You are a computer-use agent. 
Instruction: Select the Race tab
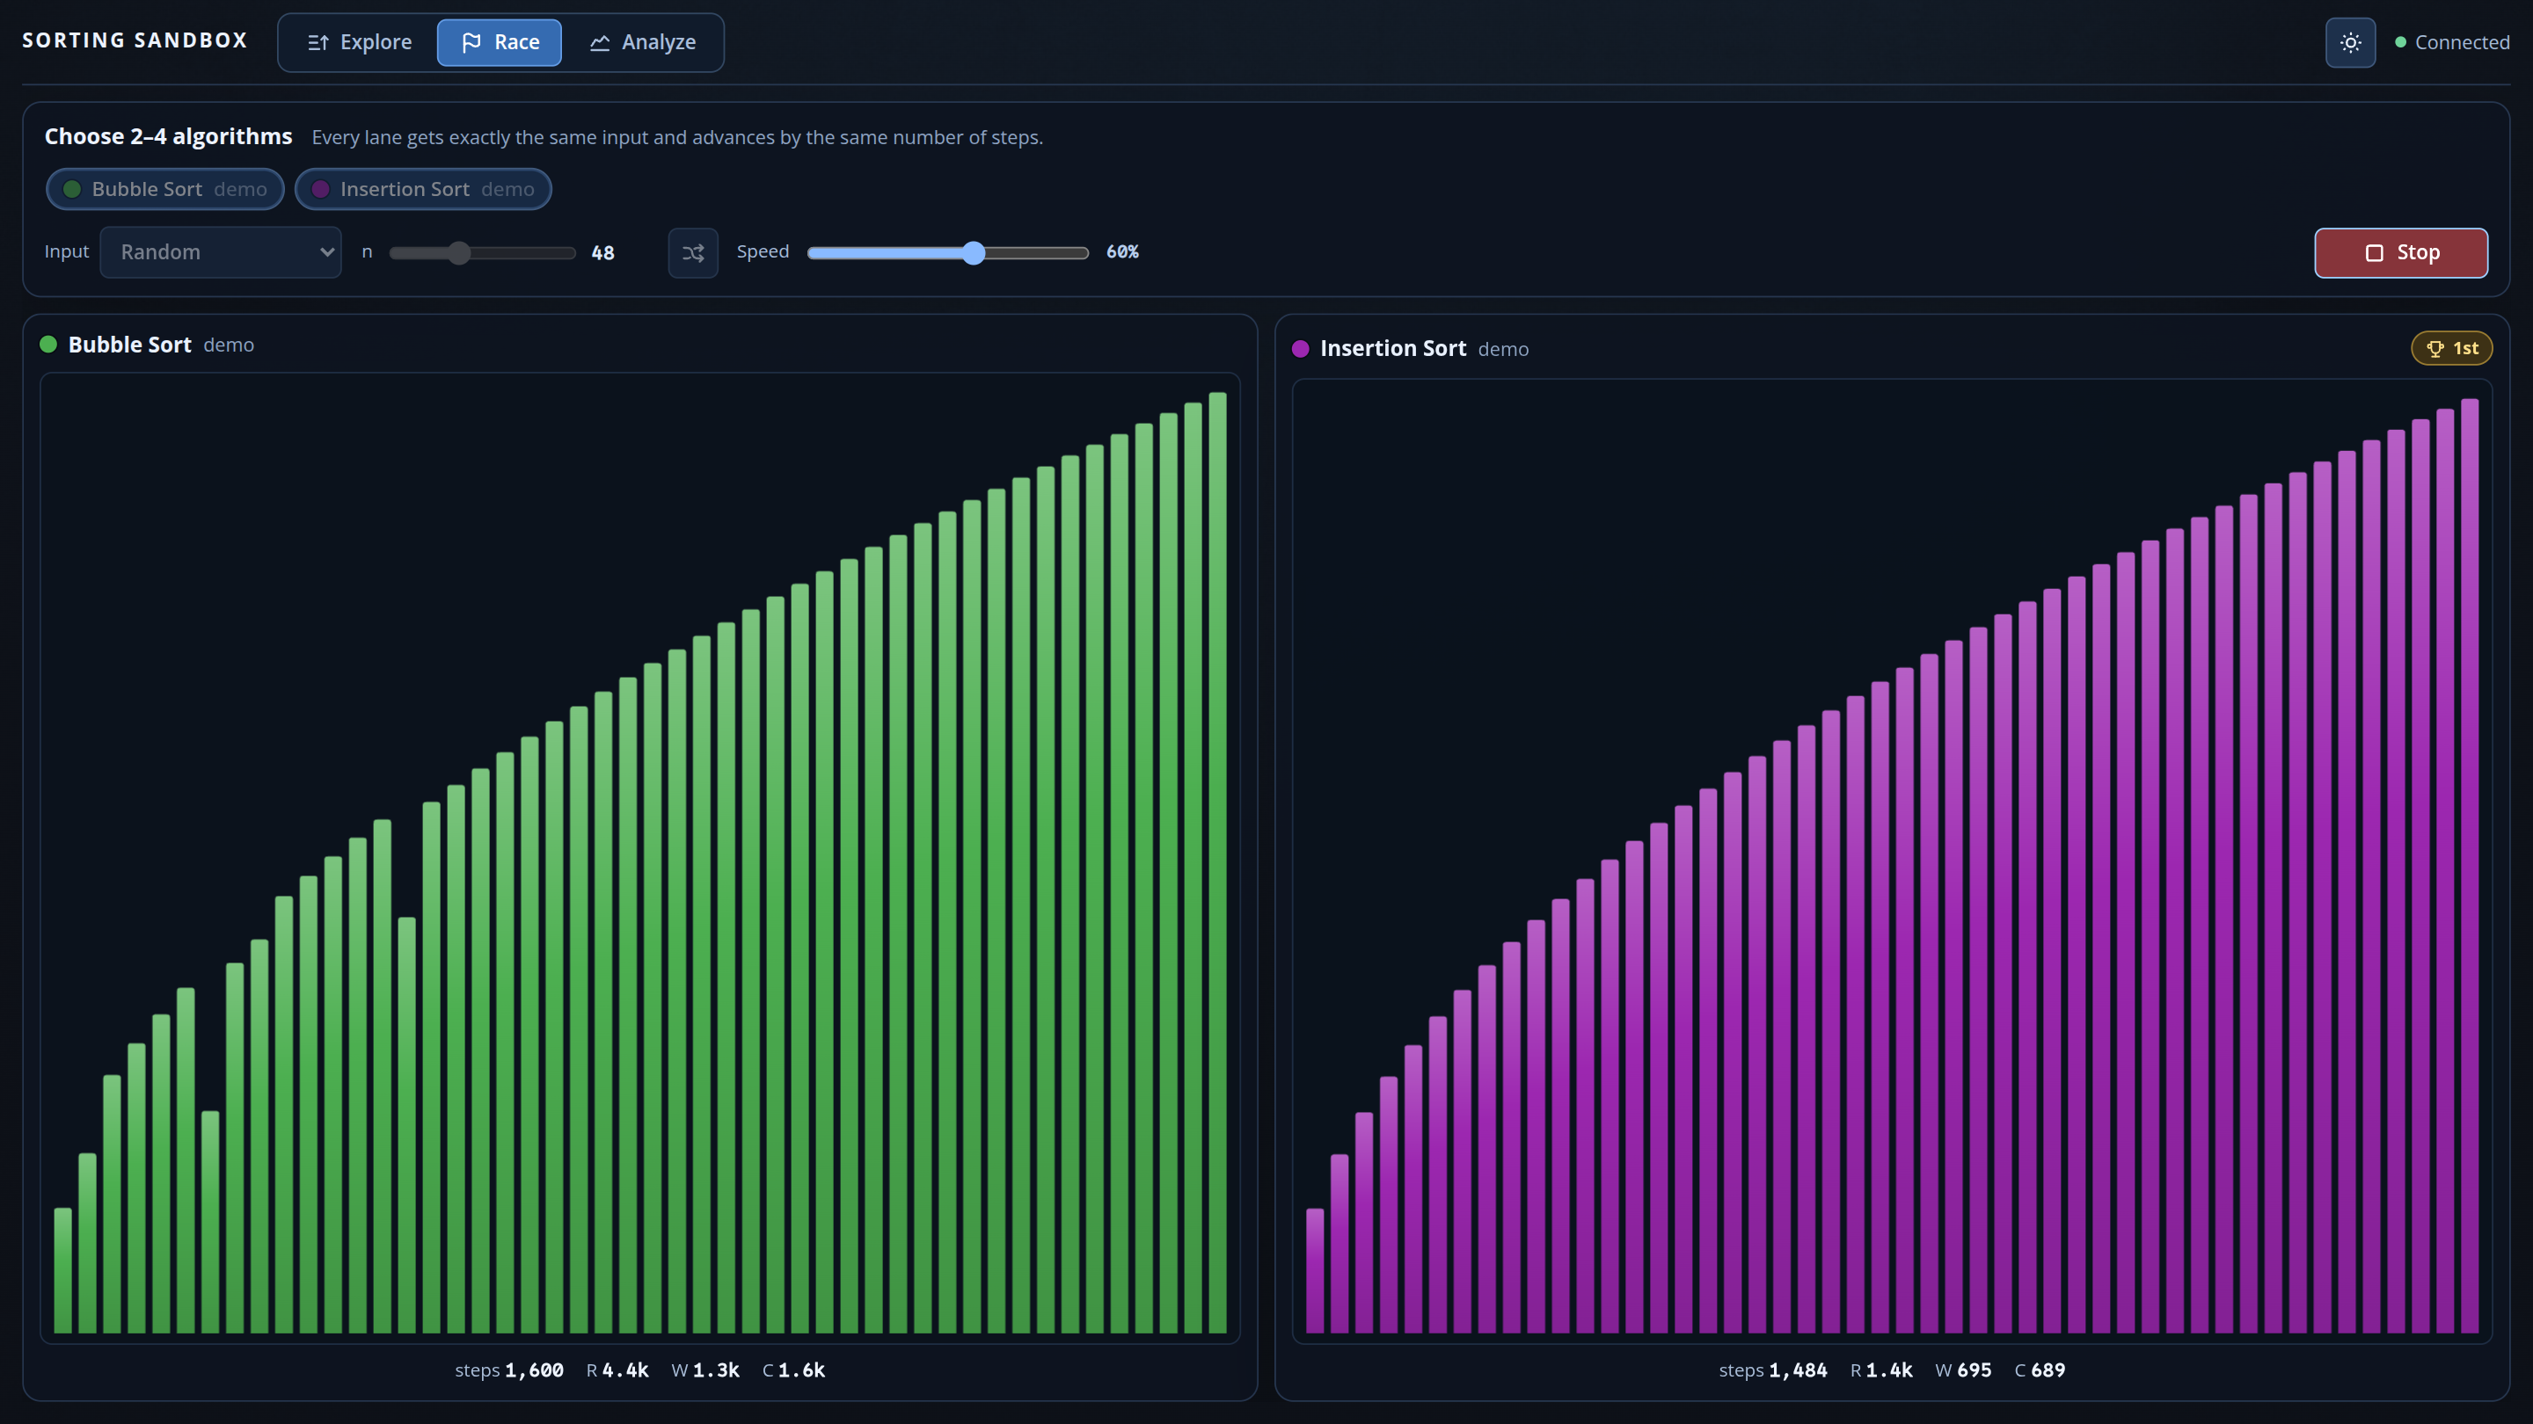point(500,42)
